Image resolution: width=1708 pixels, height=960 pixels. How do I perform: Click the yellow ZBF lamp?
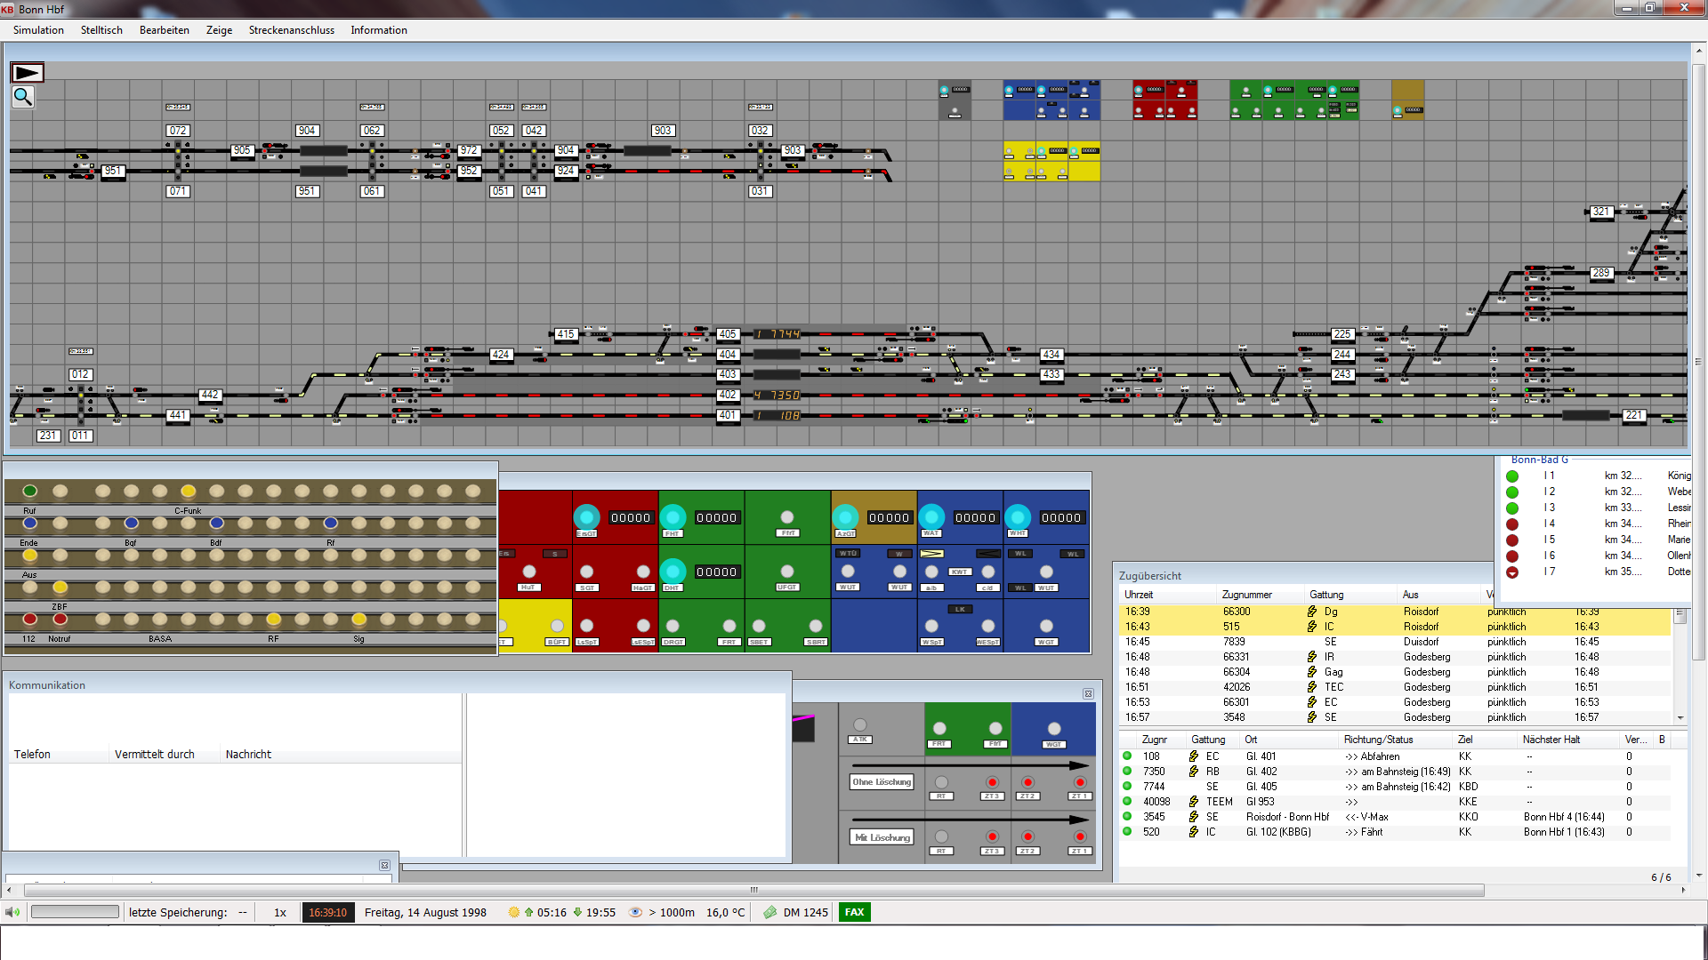[x=60, y=587]
